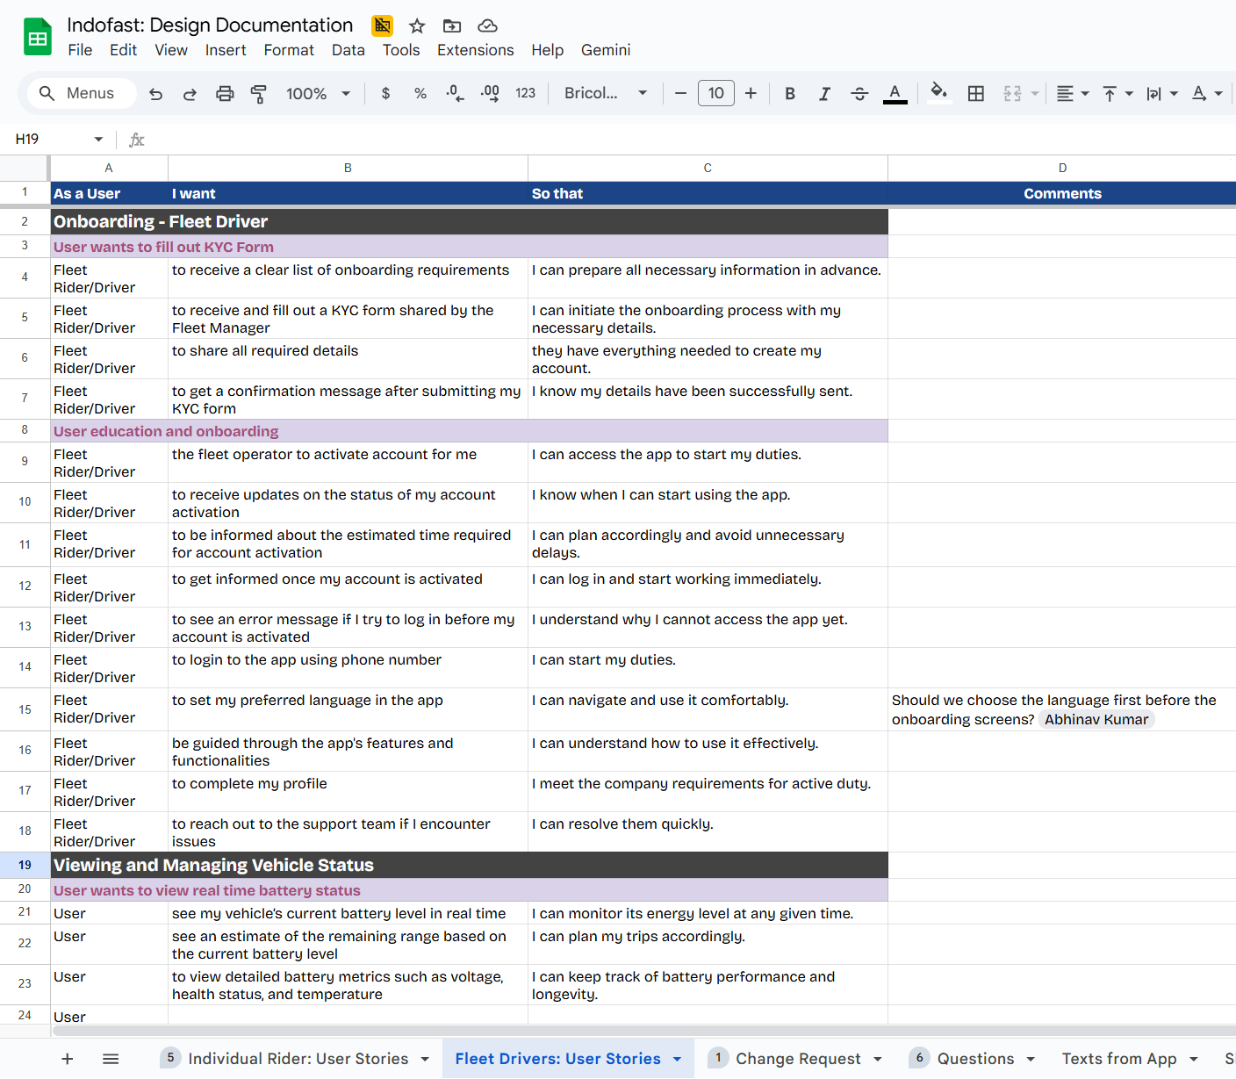This screenshot has height=1079, width=1236.
Task: Click the Move to folder icon
Action: point(452,26)
